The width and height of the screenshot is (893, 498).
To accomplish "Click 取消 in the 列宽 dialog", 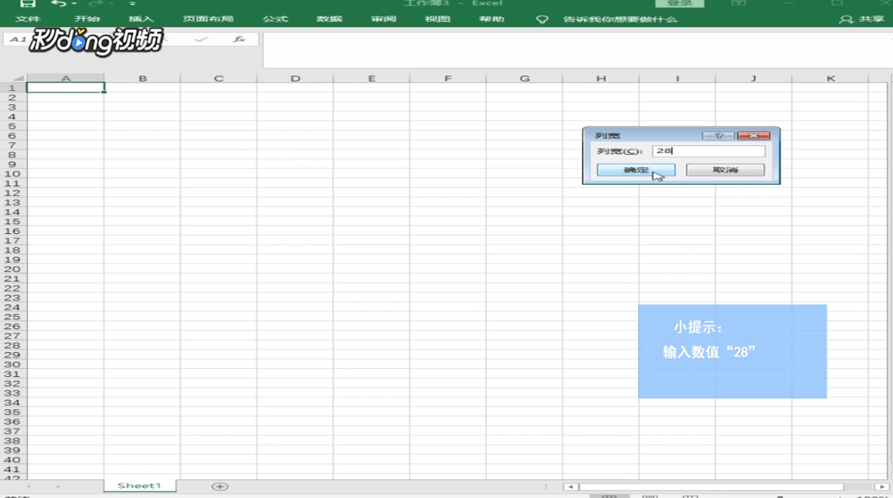I will 725,169.
